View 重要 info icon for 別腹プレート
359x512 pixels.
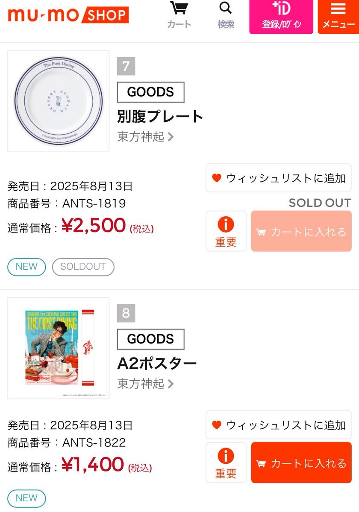click(x=226, y=231)
